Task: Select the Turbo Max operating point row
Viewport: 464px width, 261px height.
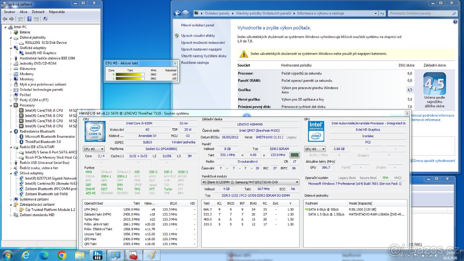Action: (x=140, y=219)
